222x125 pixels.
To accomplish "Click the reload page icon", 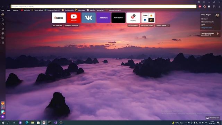I will pyautogui.click(x=8, y=7).
